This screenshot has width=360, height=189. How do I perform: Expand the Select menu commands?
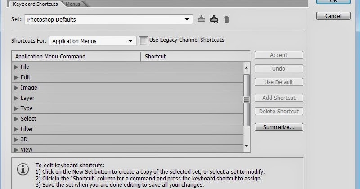[16, 119]
